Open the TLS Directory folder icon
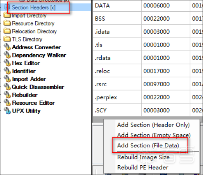 pos(7,39)
